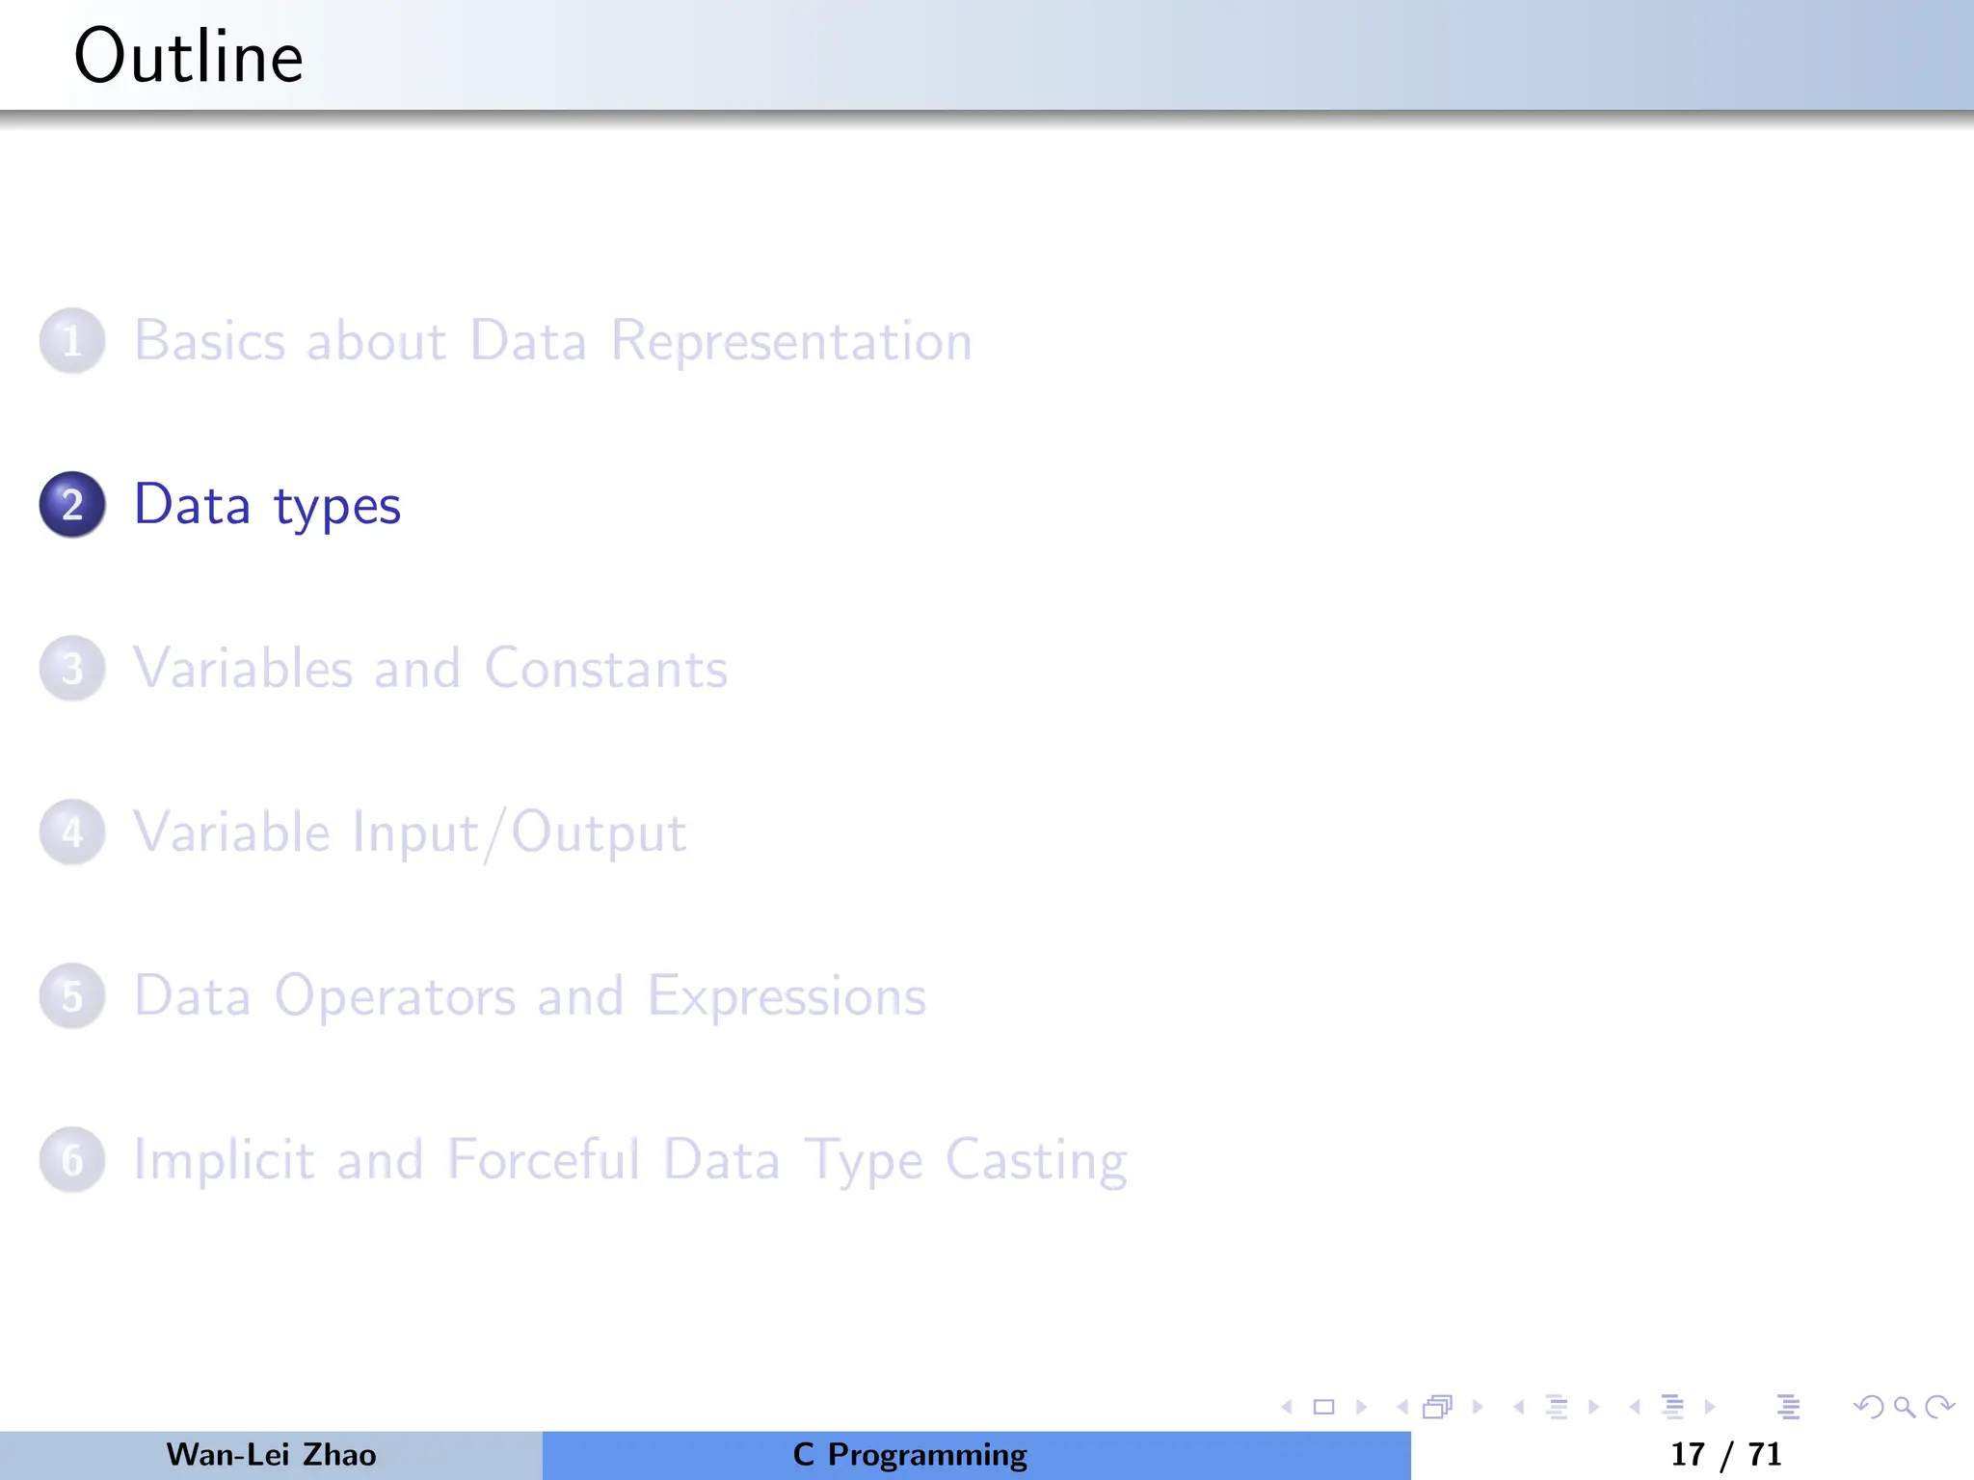Open section 'Basics about Data Representation'
1974x1480 pixels.
coord(553,341)
